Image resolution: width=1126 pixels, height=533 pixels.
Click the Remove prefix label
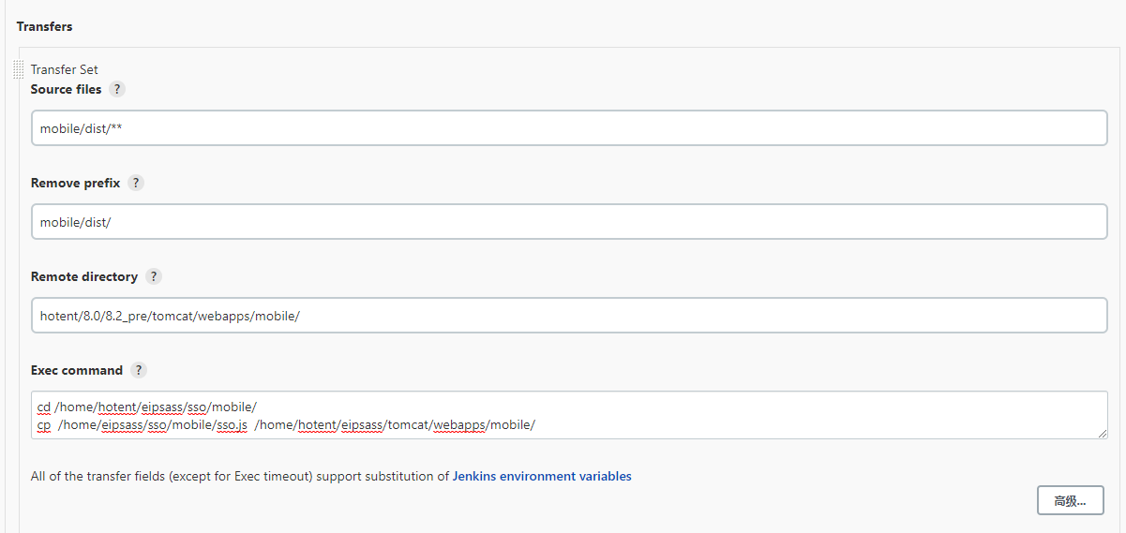point(75,183)
